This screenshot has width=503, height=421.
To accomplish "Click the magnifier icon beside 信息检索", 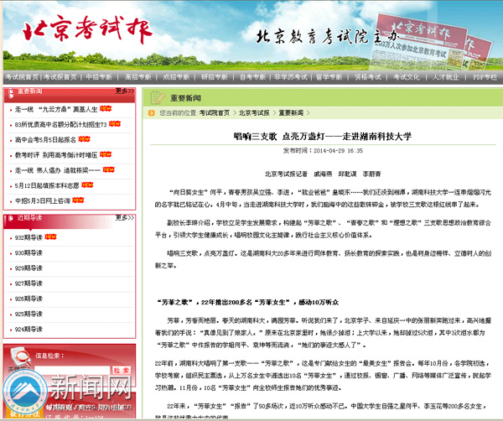I will click(21, 356).
